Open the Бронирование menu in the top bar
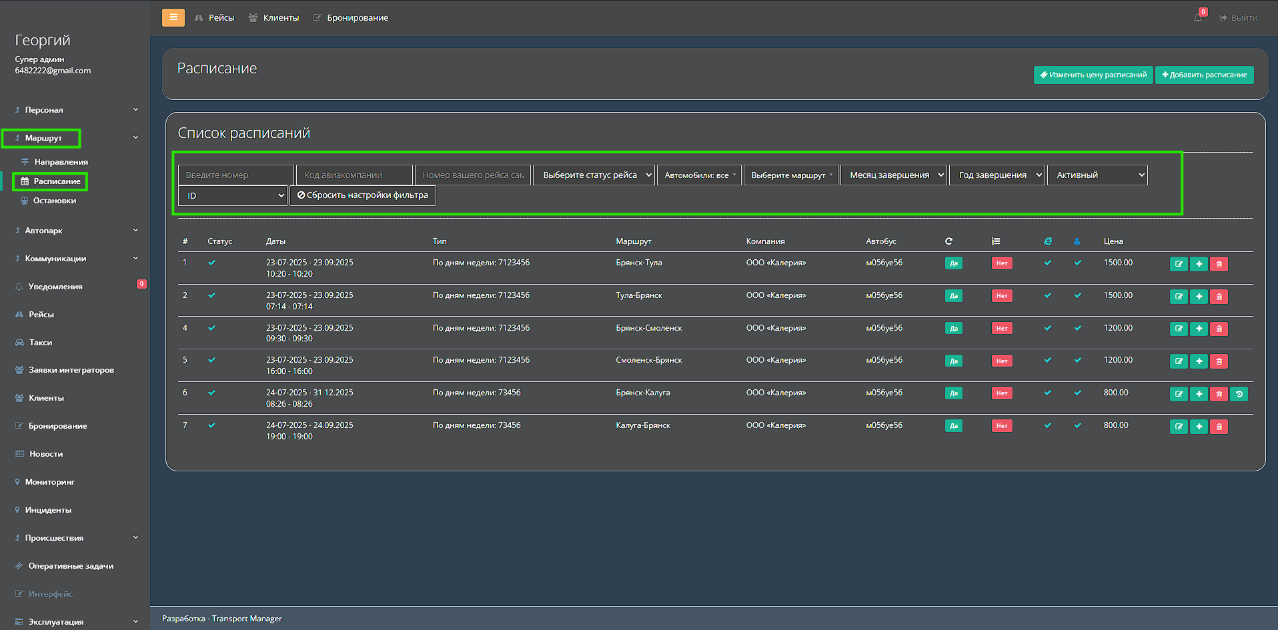 pyautogui.click(x=350, y=17)
